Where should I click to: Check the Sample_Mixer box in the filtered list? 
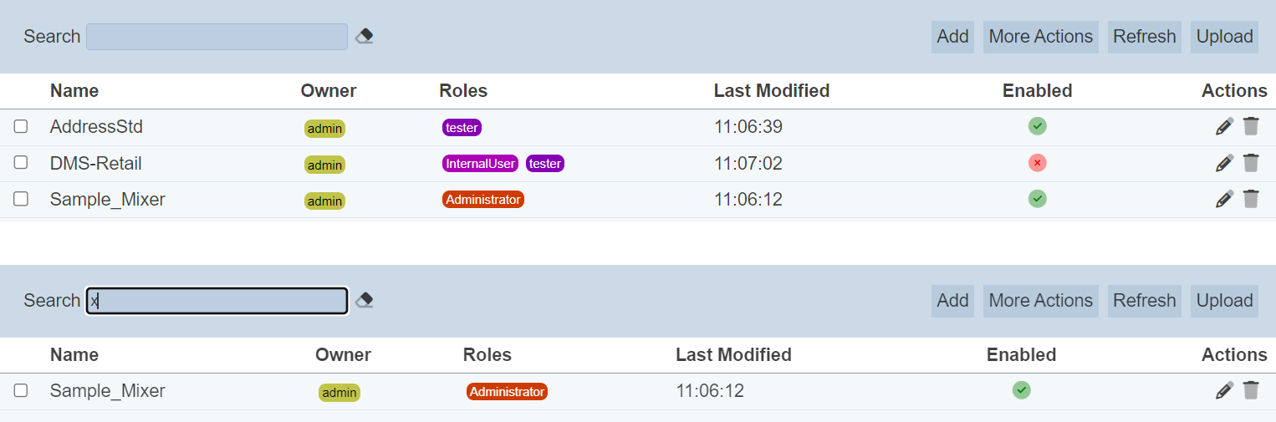click(21, 390)
